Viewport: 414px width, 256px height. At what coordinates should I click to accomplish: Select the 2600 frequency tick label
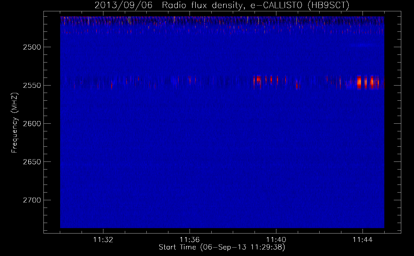pyautogui.click(x=32, y=124)
